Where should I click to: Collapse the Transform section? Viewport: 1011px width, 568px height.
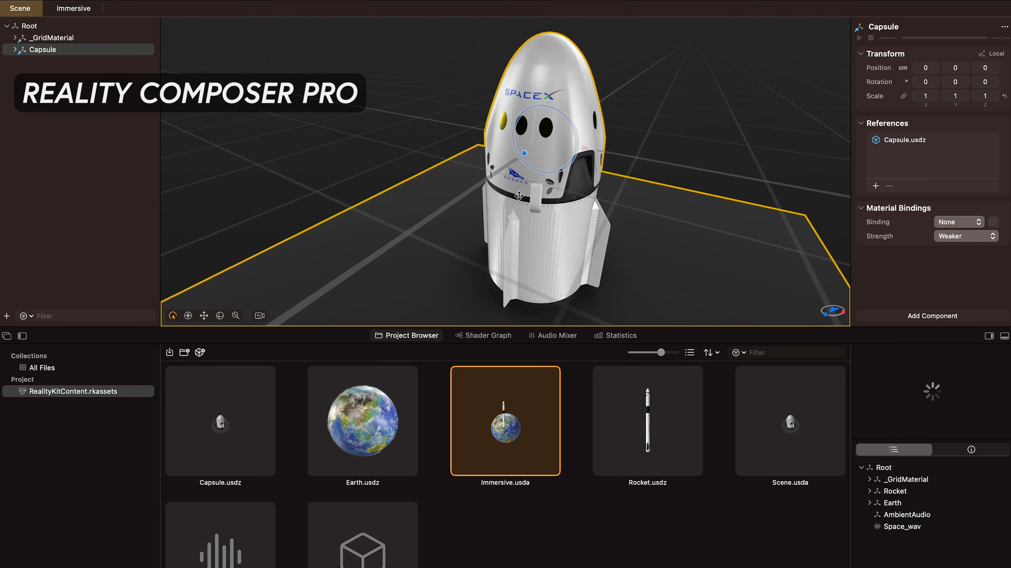pos(861,54)
